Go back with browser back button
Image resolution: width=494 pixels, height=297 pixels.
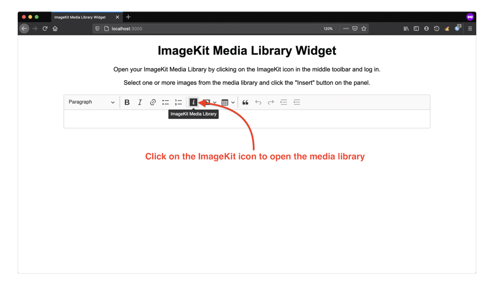point(24,29)
